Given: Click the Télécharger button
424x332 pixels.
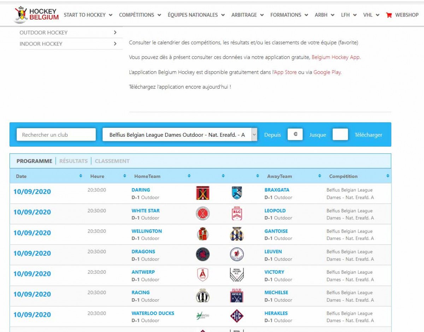Looking at the screenshot, I should (x=369, y=135).
